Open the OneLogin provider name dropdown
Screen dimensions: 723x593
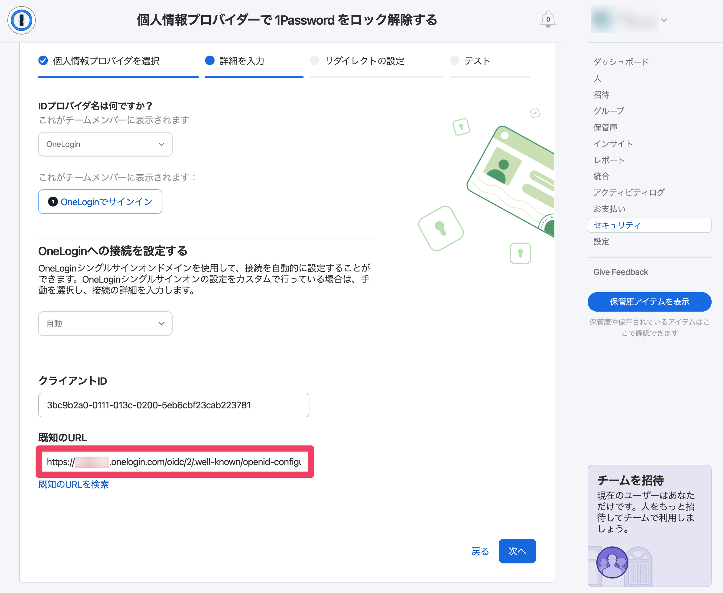pos(105,144)
